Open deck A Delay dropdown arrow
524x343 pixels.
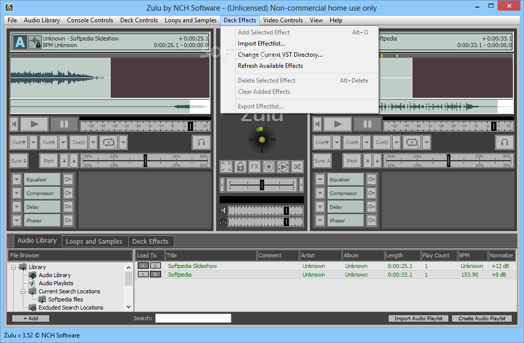17,207
